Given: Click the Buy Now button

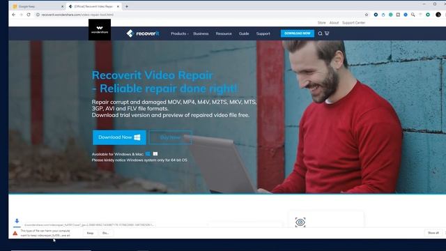Looking at the screenshot, I should [170, 137].
